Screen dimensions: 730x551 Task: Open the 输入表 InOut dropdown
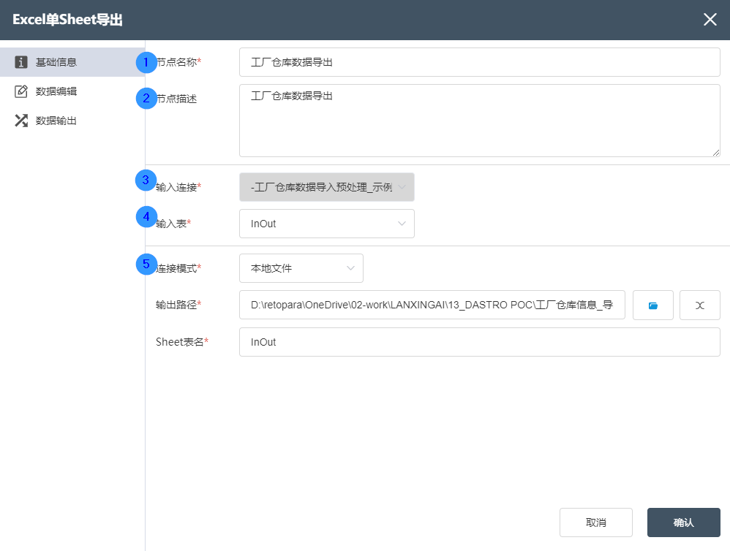tap(327, 224)
